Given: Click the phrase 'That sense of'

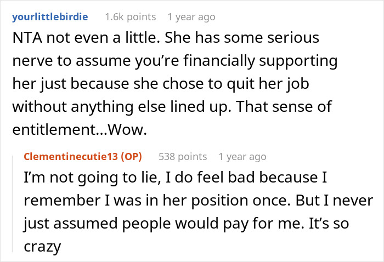Looking at the screenshot, I should [x=284, y=107].
